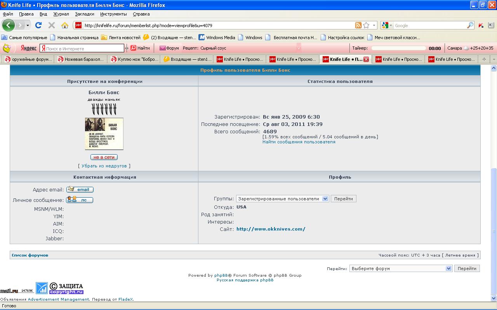Go to the Home page icon

(x=65, y=25)
